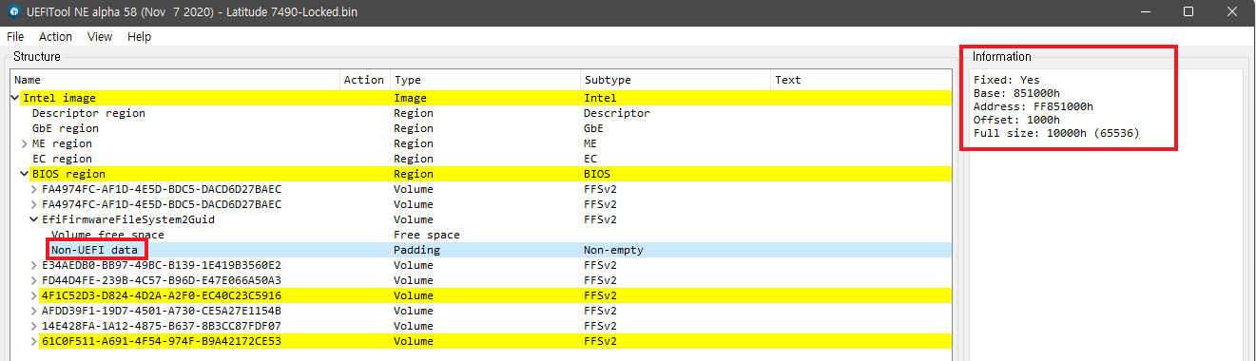The width and height of the screenshot is (1256, 361).
Task: Expand the AFDD39F1-19D7-4501 volume
Action: tap(34, 311)
